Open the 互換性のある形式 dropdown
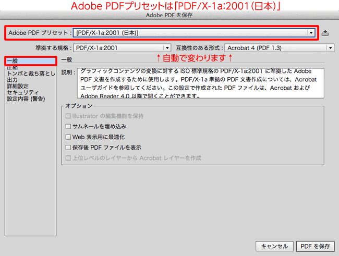 tap(280, 48)
